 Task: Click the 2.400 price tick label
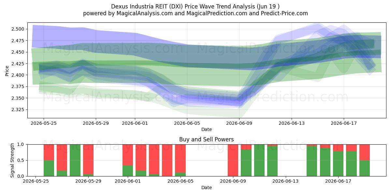coord(18,75)
